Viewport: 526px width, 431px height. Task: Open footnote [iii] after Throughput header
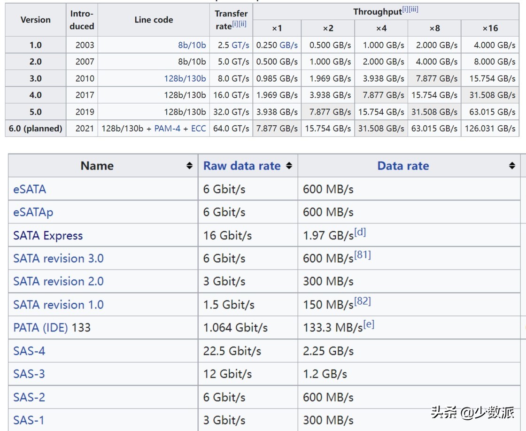[x=413, y=9]
